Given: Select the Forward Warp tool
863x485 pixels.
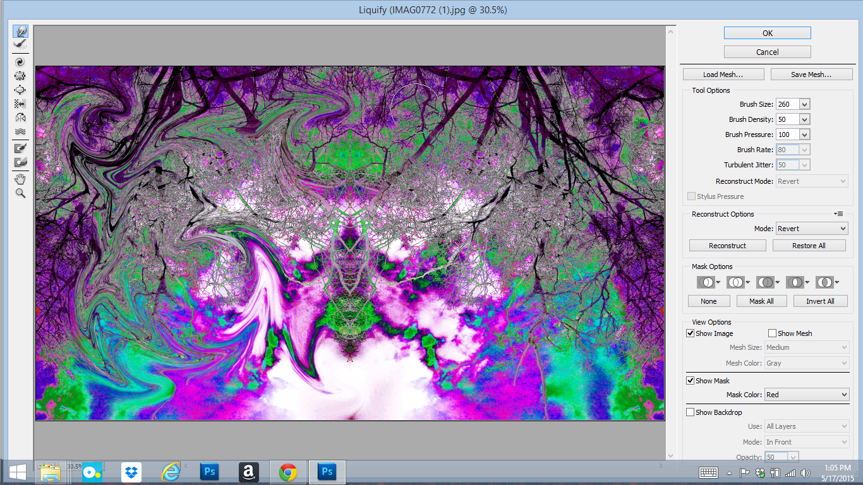Looking at the screenshot, I should tap(20, 31).
